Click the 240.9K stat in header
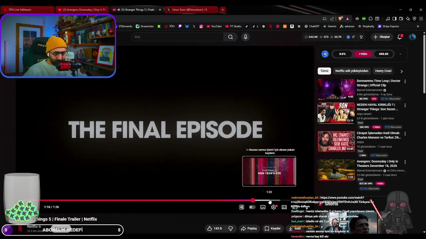Screen dimensions: 426x239 pyautogui.click(x=311, y=37)
